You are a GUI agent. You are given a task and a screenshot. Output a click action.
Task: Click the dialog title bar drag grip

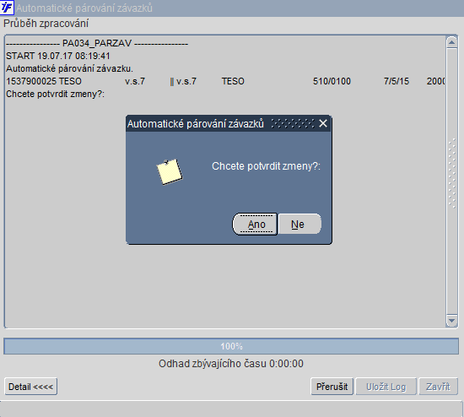click(x=293, y=123)
